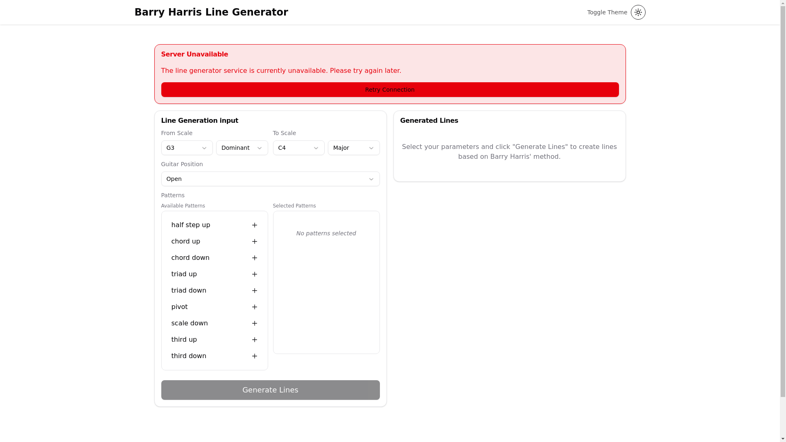The height and width of the screenshot is (442, 786).
Task: Click the 'Line Generation input' heading
Action: click(x=199, y=121)
